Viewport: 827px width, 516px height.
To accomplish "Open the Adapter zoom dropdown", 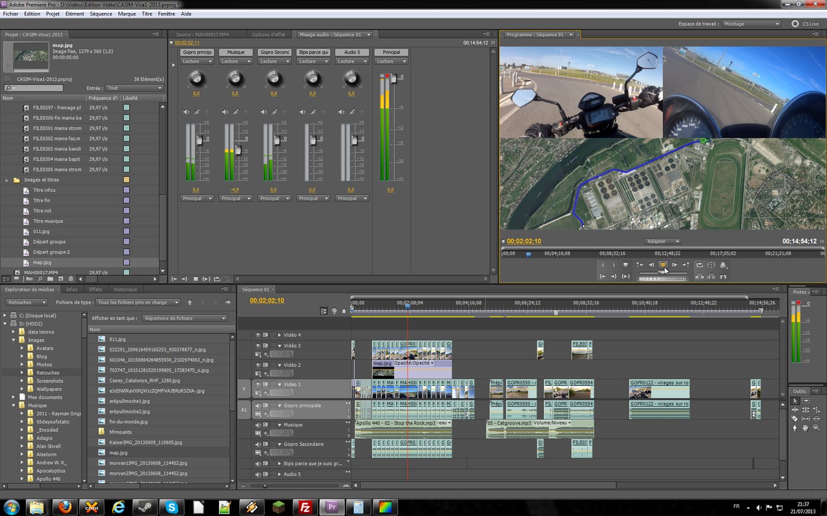I will point(663,241).
